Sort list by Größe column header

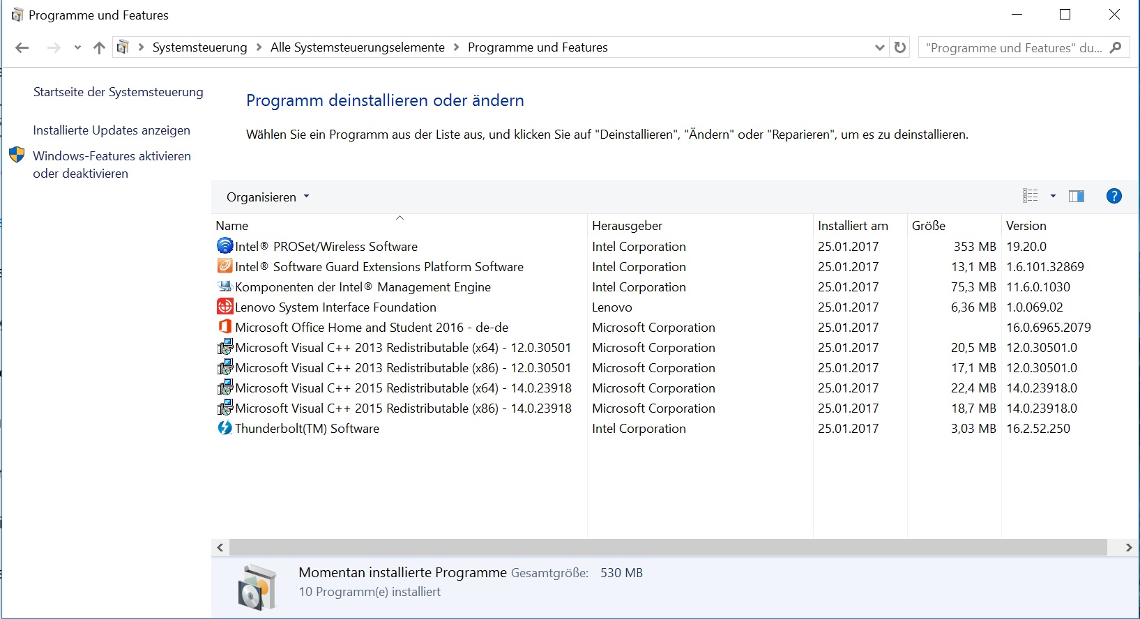(x=929, y=226)
